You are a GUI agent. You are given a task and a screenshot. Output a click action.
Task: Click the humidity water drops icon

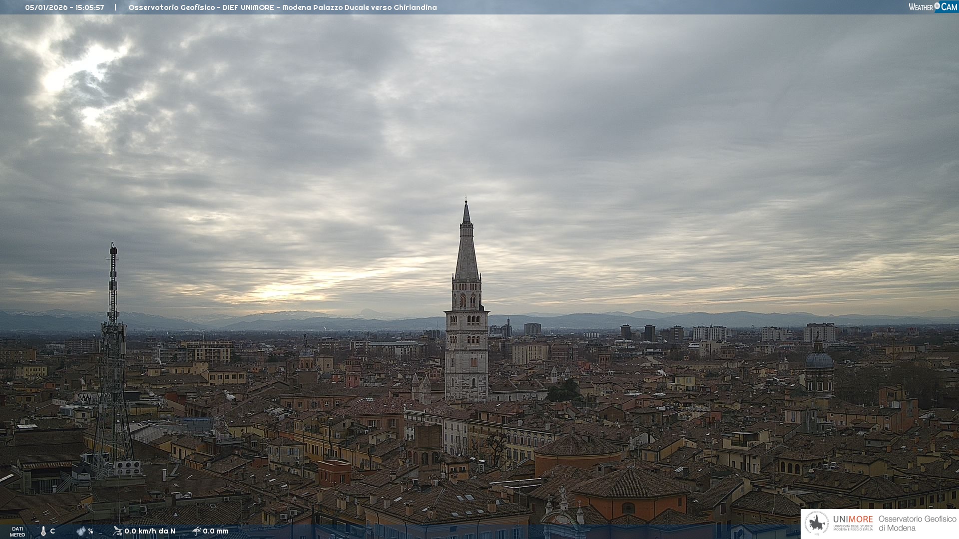(x=81, y=531)
